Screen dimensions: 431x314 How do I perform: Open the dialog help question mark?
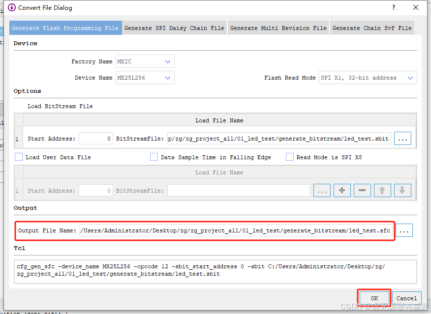[394, 7]
